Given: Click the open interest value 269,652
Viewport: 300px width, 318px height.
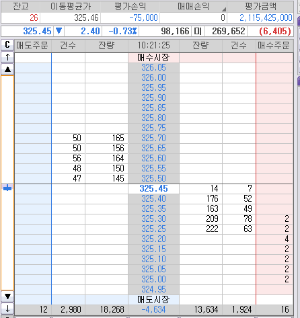Looking at the screenshot, I should (x=226, y=31).
